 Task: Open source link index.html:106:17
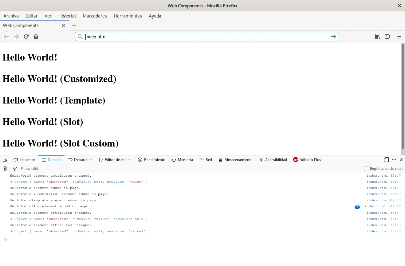(x=383, y=206)
